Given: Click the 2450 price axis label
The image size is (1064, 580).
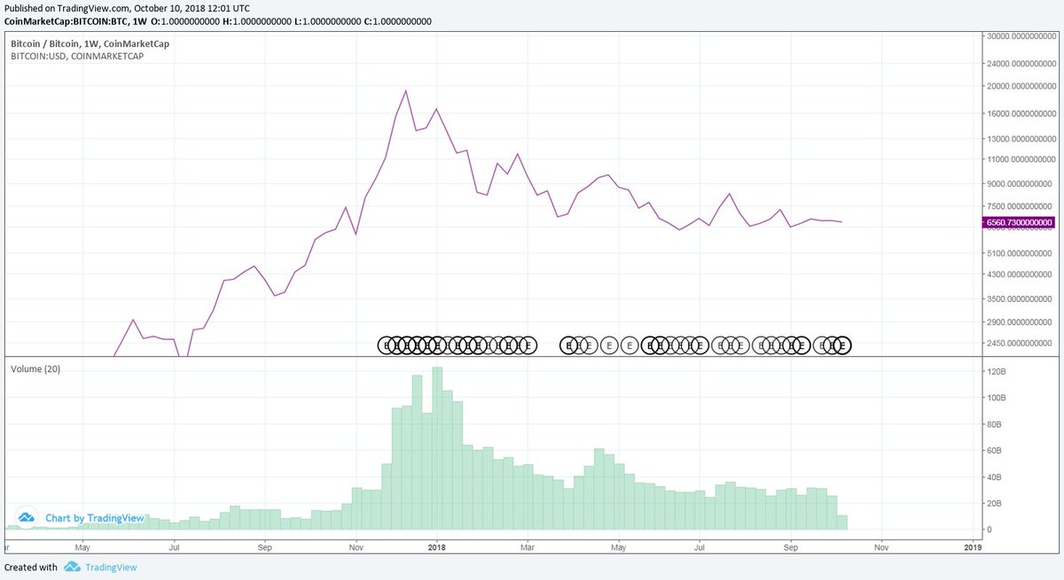Looking at the screenshot, I should (x=1018, y=344).
